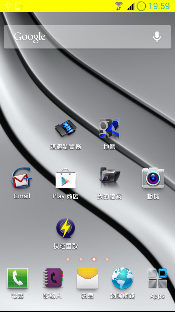The image size is (175, 312).
Task: Select the highlighted third page dot
Action: (x=94, y=259)
